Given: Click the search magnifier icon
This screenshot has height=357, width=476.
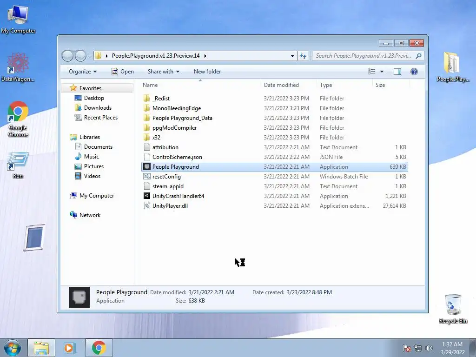Looking at the screenshot, I should click(x=419, y=56).
